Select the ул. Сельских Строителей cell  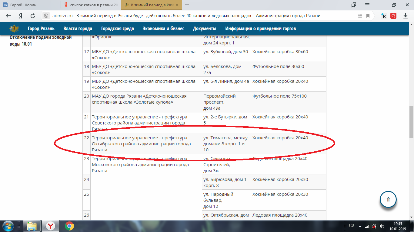pyautogui.click(x=226, y=164)
